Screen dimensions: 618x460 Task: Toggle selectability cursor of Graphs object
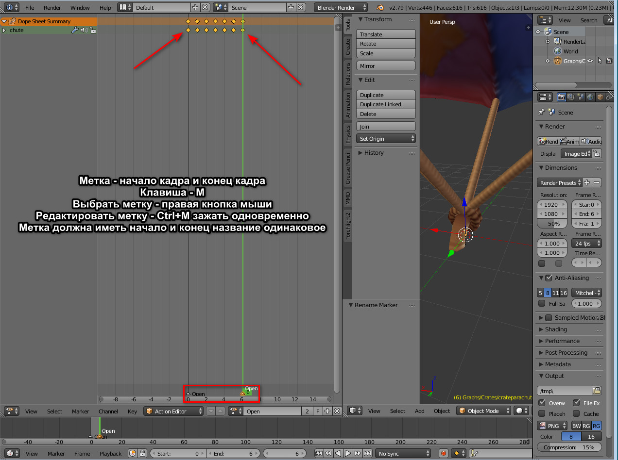click(600, 61)
